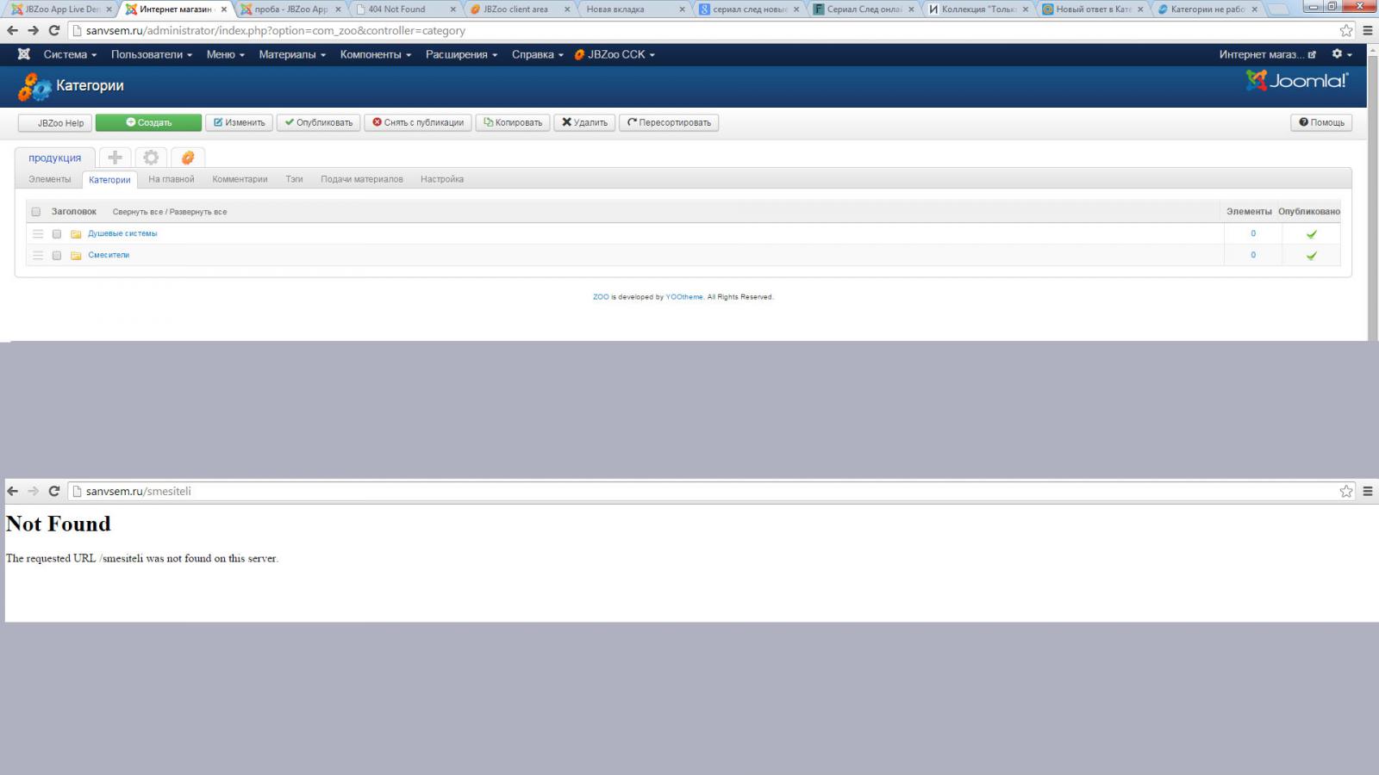Click the orange JBZoo icon tab
1379x775 pixels.
(187, 158)
